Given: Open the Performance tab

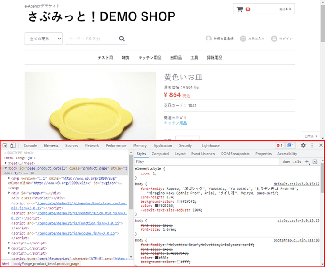Looking at the screenshot, I should (116, 146).
